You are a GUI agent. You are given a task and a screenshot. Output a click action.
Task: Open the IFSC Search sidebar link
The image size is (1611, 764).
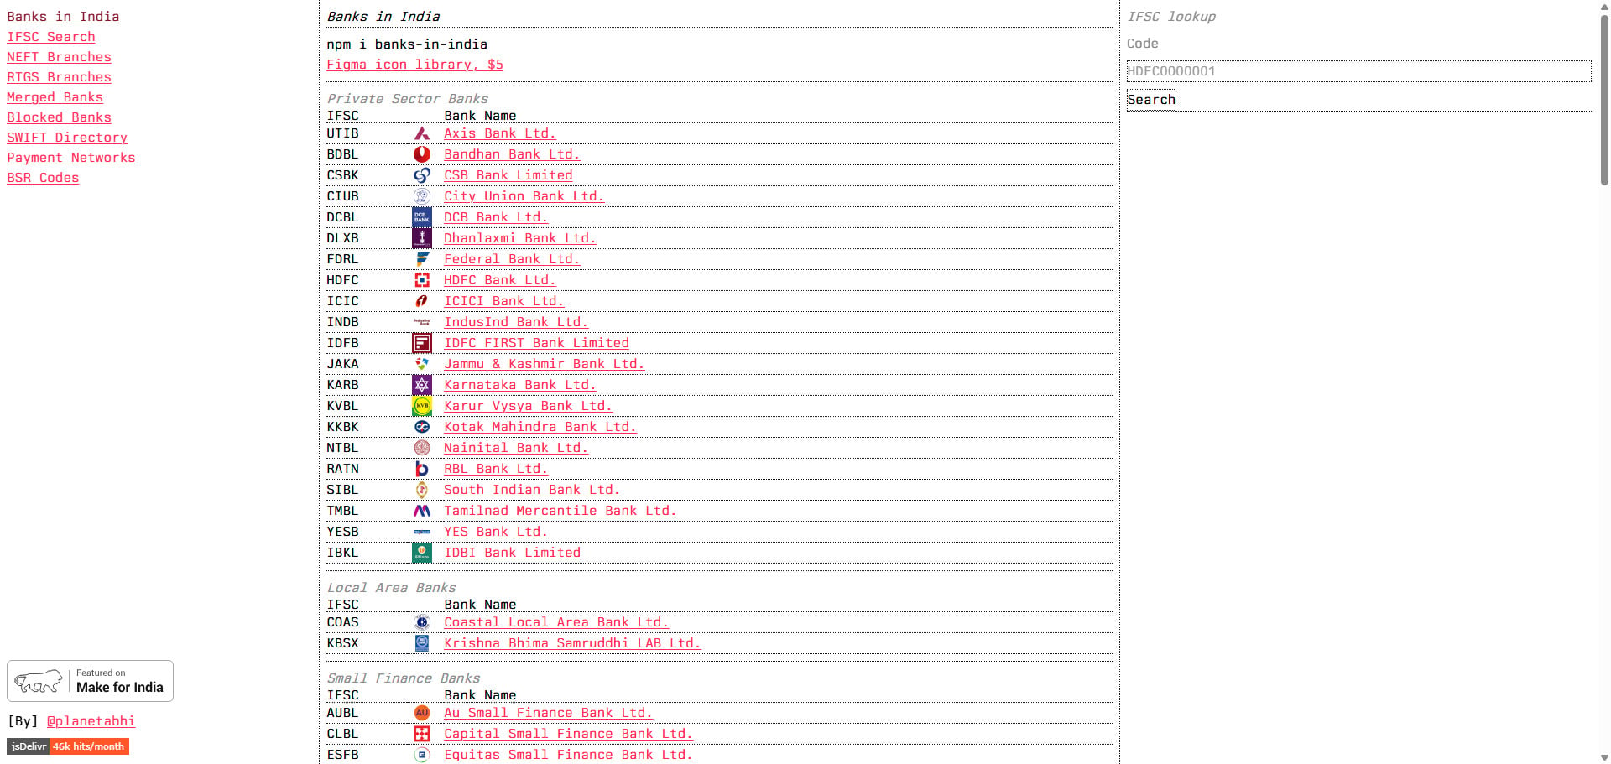coord(51,37)
